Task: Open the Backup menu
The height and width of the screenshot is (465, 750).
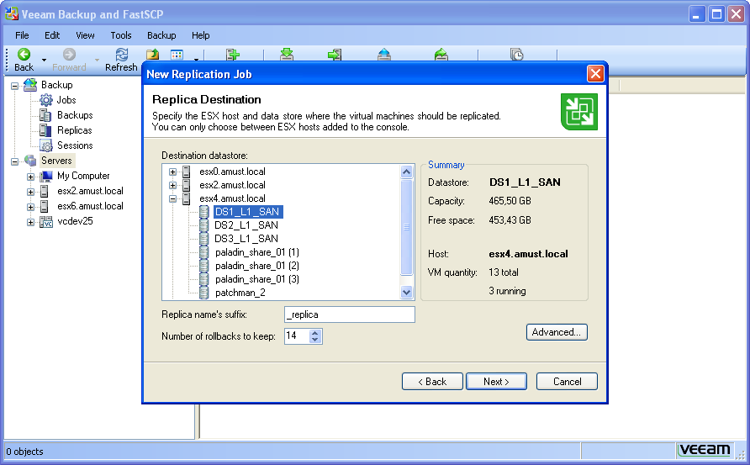Action: tap(161, 35)
